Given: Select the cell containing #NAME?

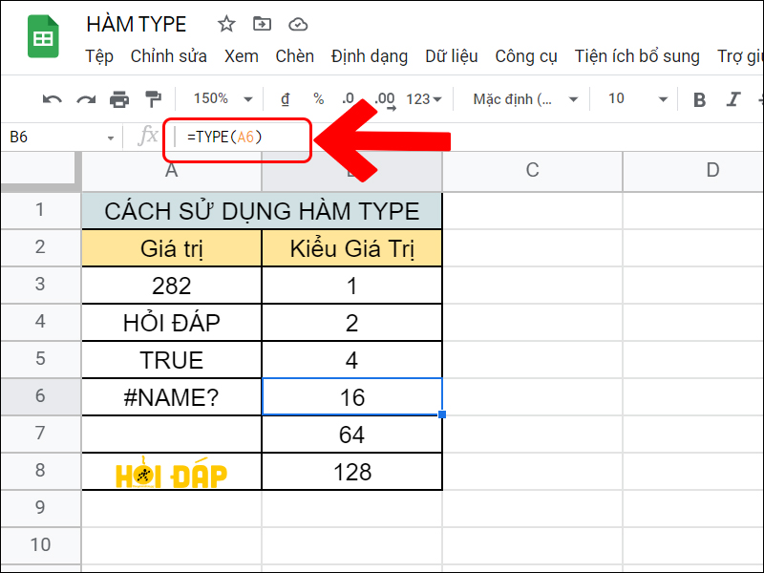Looking at the screenshot, I should point(172,397).
